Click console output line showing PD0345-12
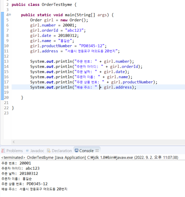 [x=24, y=184]
